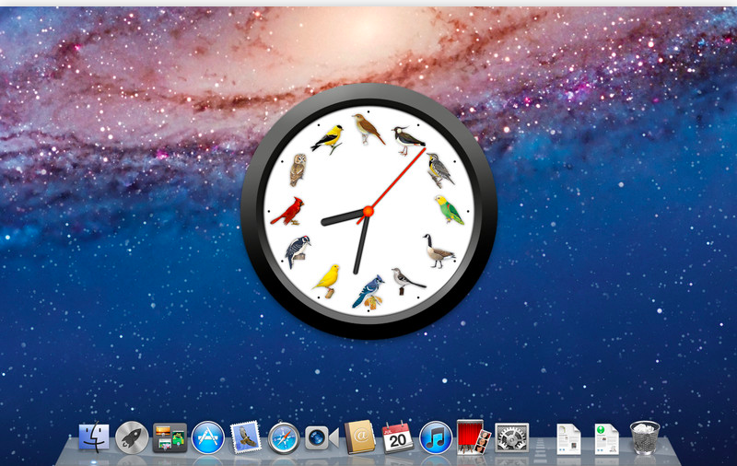Open the plain document stack in dock
This screenshot has width=737, height=466.
click(568, 438)
